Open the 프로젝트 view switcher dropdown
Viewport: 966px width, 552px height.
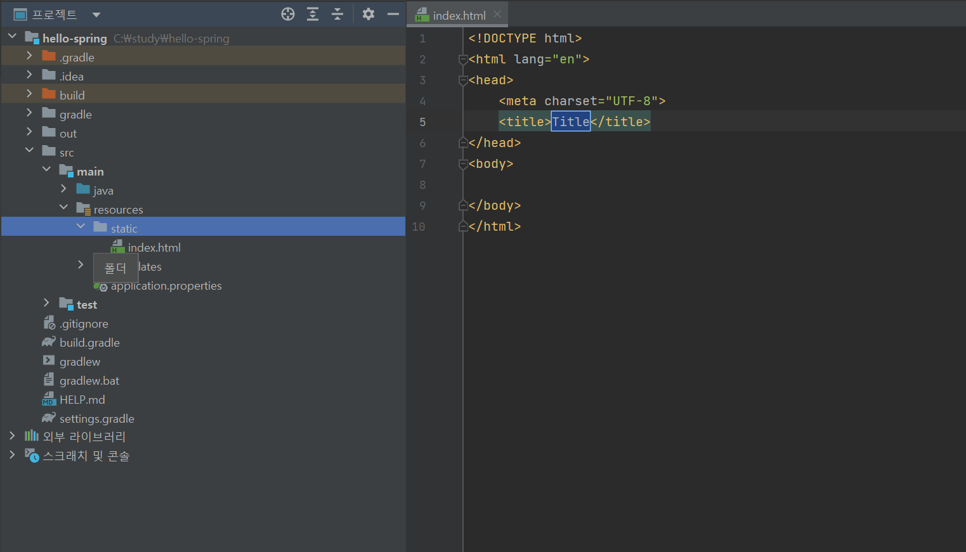click(96, 14)
